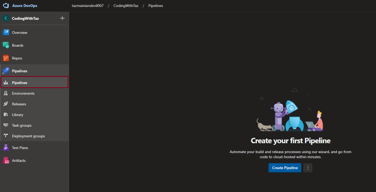Open the Overview icon in sidebar
Viewport: 376px width, 192px height.
coord(6,33)
